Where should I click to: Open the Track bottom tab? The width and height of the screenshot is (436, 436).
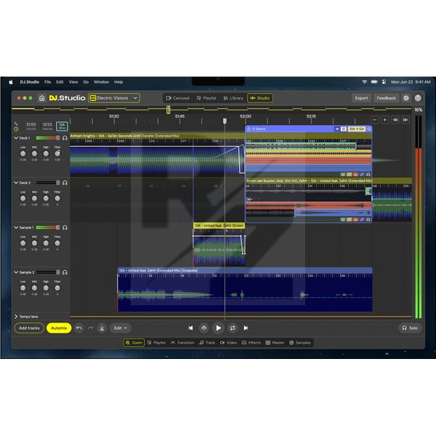207,342
